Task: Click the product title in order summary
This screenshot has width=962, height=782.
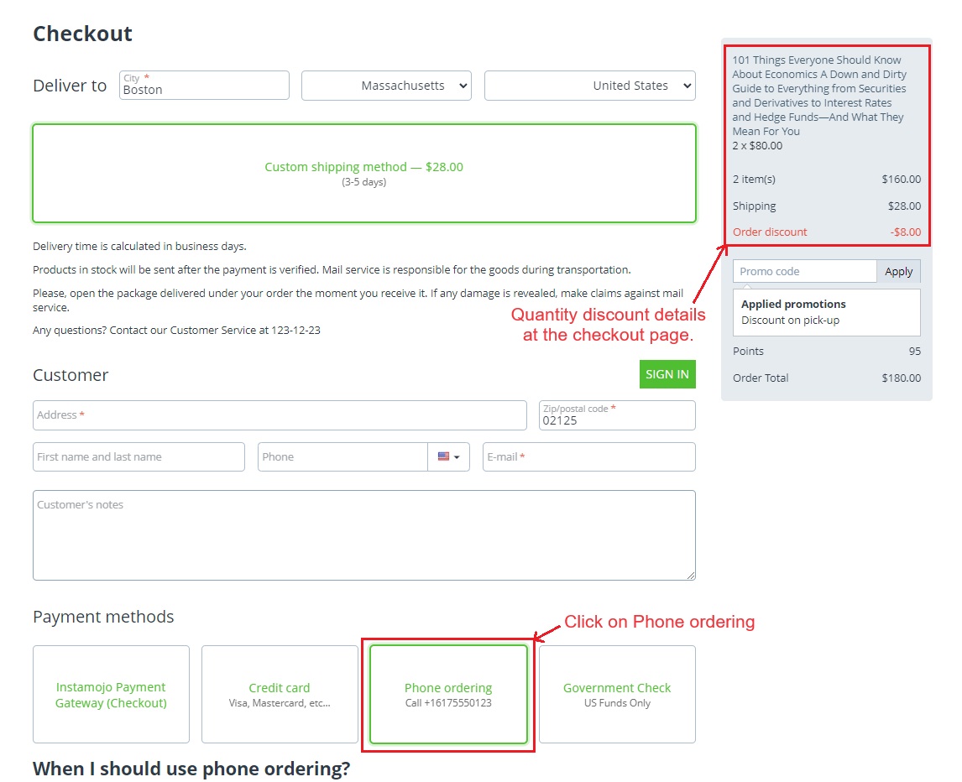Action: pyautogui.click(x=819, y=96)
